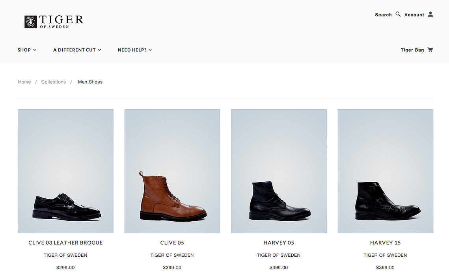The width and height of the screenshot is (449, 280).
Task: Click Tiger of Sweden brand under Harvey 05
Action: [279, 256]
